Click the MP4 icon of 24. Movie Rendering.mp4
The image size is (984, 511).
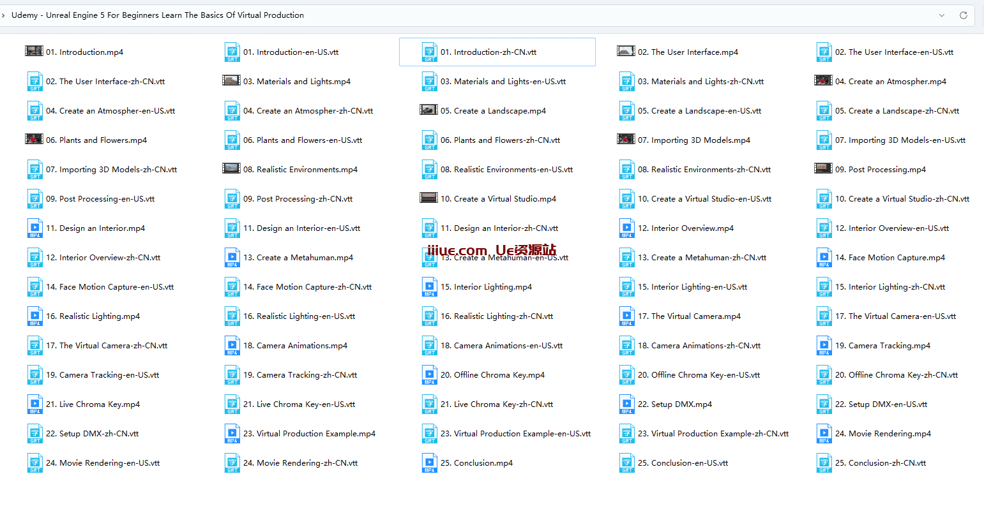tap(824, 434)
